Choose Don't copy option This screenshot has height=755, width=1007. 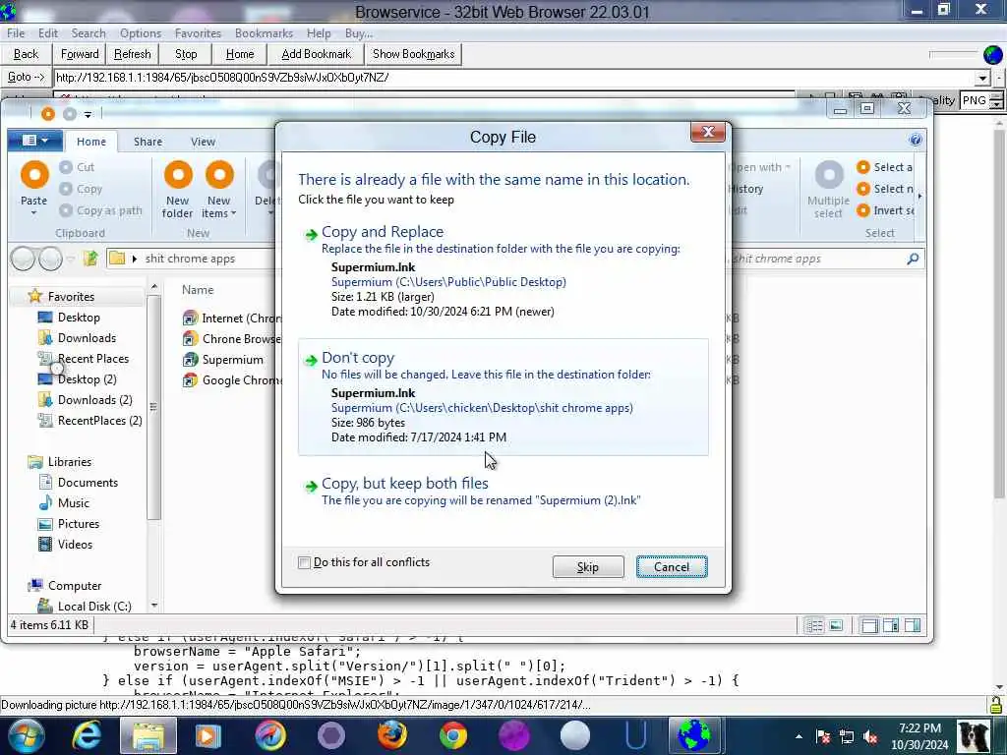point(503,397)
